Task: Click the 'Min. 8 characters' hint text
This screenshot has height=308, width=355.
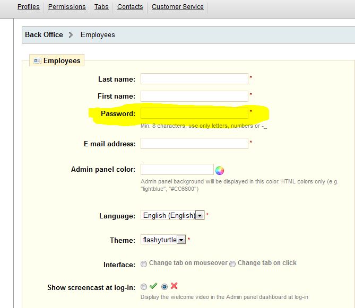Action: coord(204,126)
